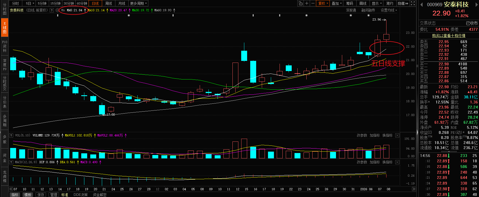Open 叠加 overlay dropdown
The width and height of the screenshot is (479, 197).
(x=337, y=3)
